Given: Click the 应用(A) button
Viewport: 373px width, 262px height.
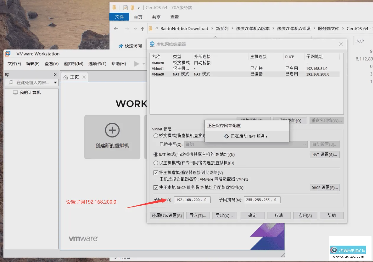Looking at the screenshot, I should 305,215.
